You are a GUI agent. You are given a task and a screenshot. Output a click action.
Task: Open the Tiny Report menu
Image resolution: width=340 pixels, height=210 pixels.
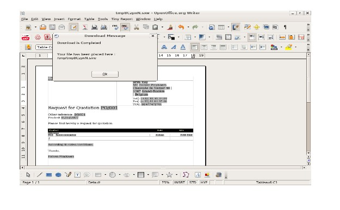(122, 19)
